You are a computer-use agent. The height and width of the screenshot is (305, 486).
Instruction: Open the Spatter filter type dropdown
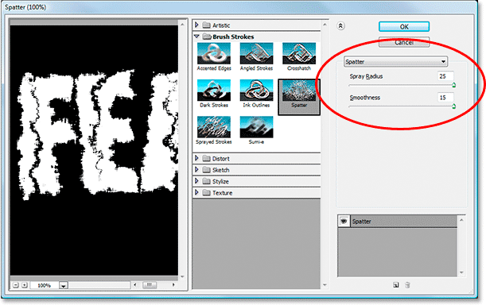pos(395,62)
